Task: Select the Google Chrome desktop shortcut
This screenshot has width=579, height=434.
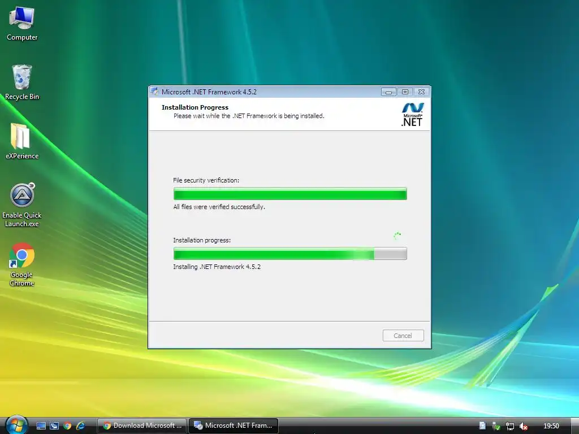Action: [22, 264]
